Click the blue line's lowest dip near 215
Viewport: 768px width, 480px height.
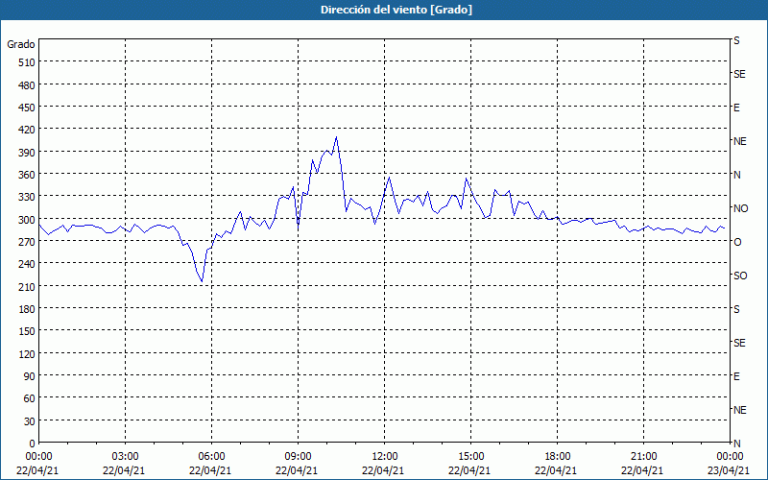click(x=202, y=281)
